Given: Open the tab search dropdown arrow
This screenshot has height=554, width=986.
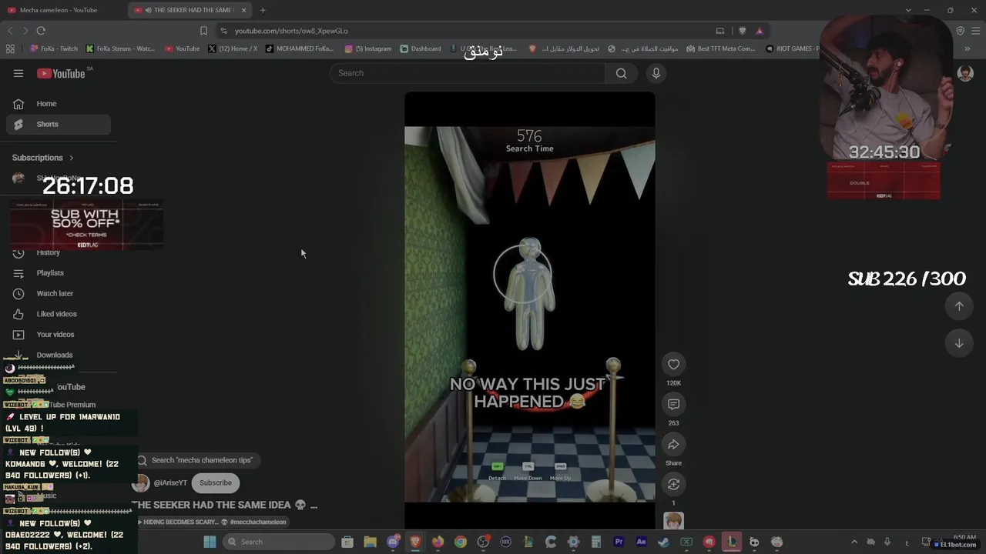Looking at the screenshot, I should 908,10.
